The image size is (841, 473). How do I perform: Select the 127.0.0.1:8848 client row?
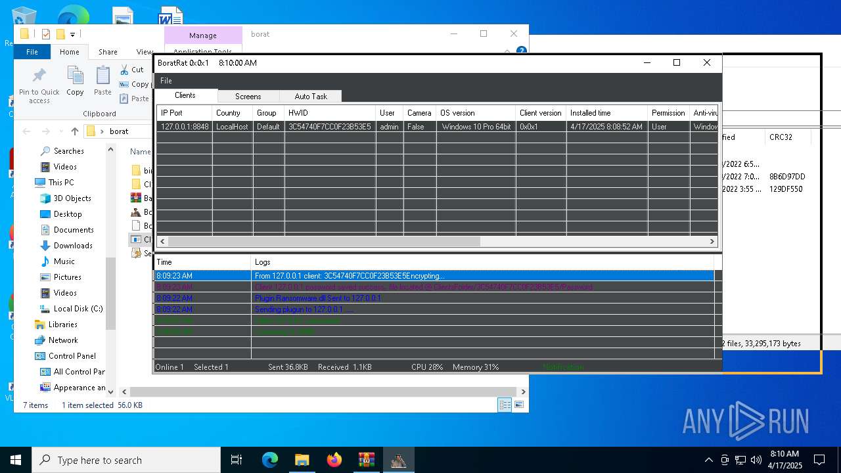pyautogui.click(x=437, y=127)
